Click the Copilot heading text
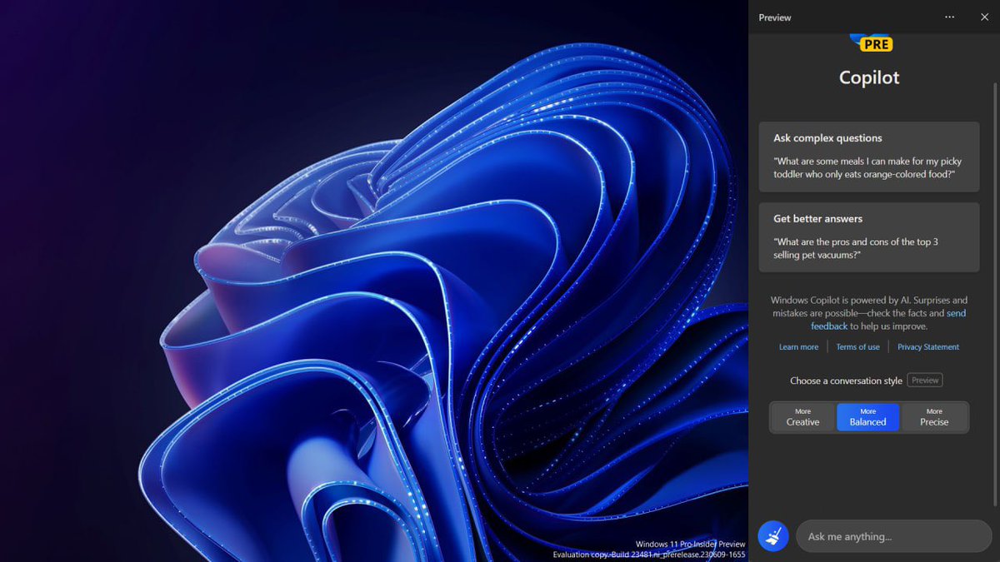This screenshot has width=1000, height=562. click(869, 77)
